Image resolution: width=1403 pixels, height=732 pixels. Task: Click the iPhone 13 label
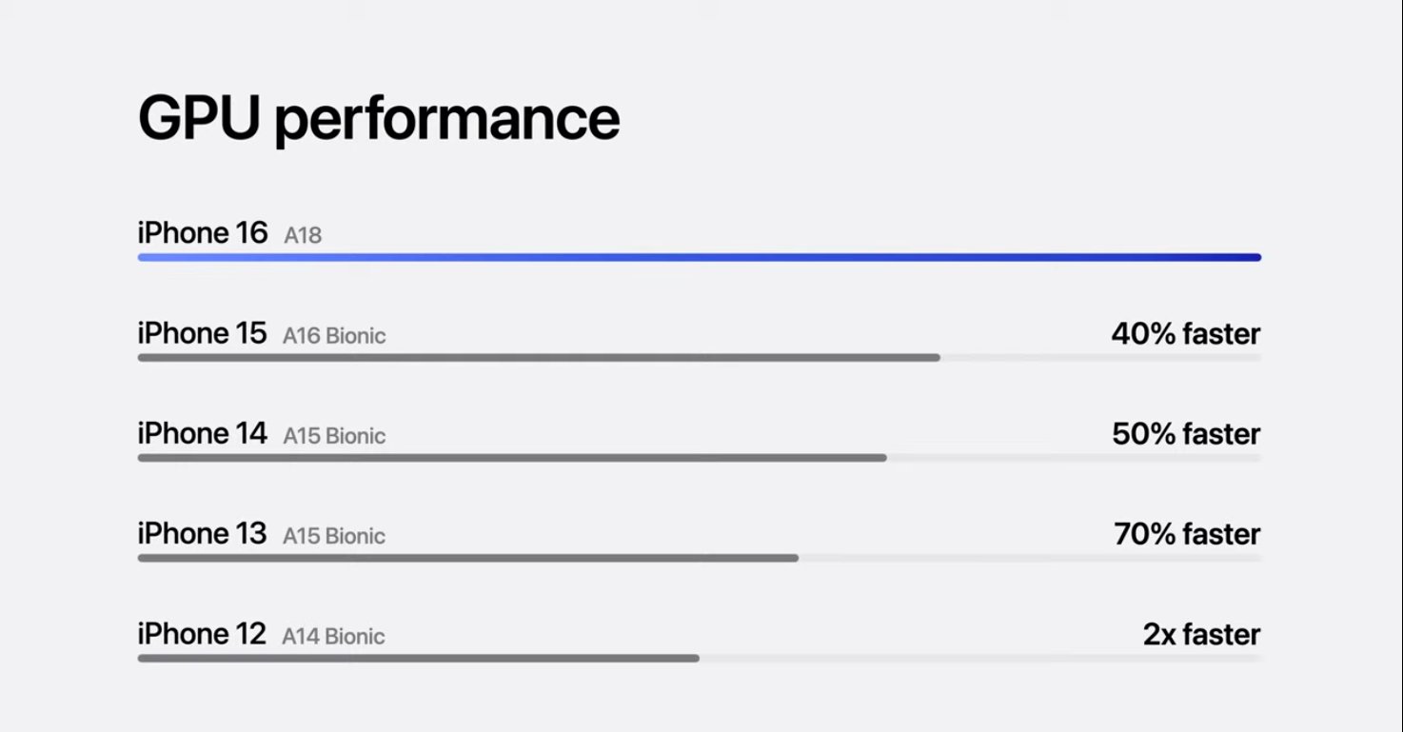(202, 534)
